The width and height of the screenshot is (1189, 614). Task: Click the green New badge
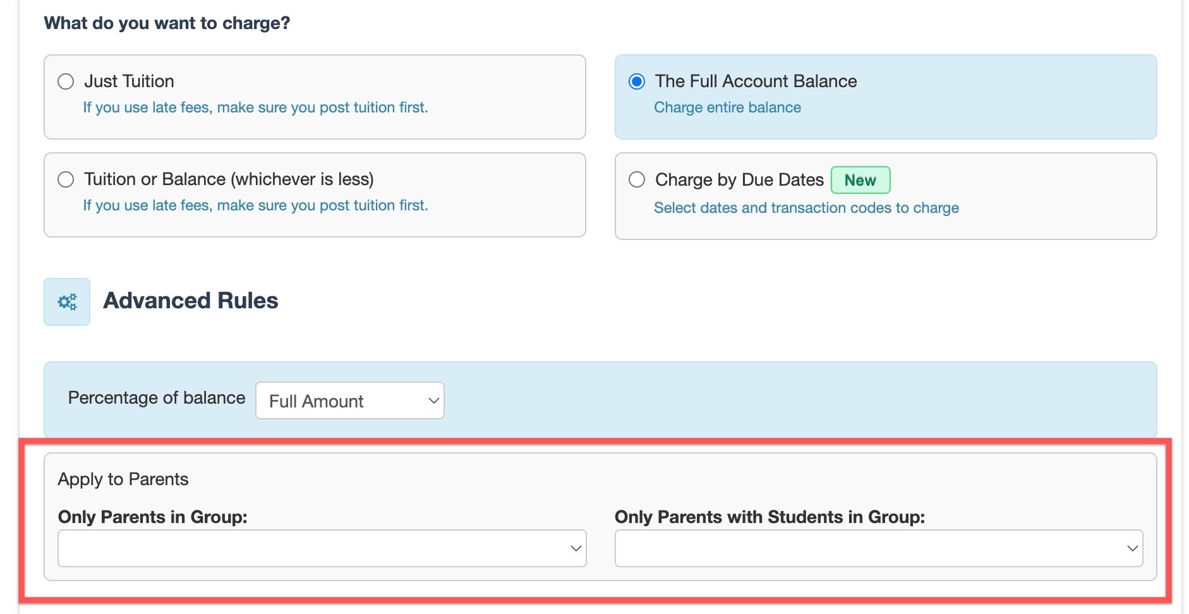point(860,180)
